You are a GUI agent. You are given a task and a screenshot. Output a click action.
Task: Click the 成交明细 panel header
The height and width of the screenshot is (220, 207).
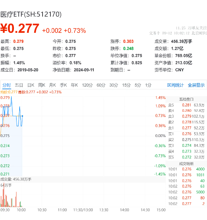(186, 164)
